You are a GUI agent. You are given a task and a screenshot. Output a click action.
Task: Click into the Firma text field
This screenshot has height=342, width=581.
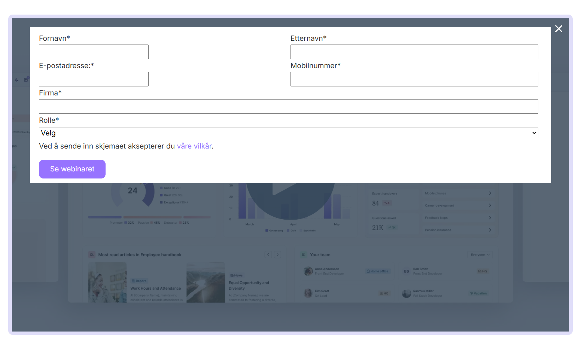click(288, 107)
